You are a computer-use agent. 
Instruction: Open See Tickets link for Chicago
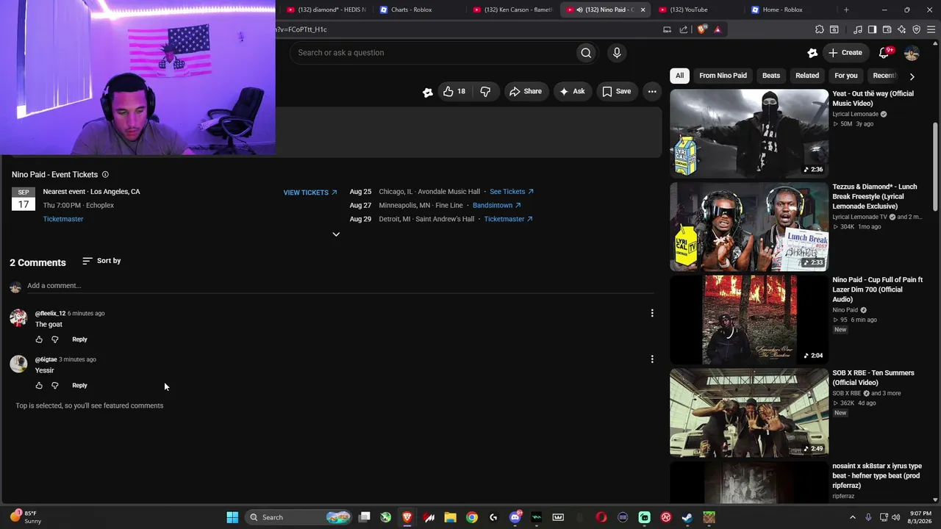point(512,192)
